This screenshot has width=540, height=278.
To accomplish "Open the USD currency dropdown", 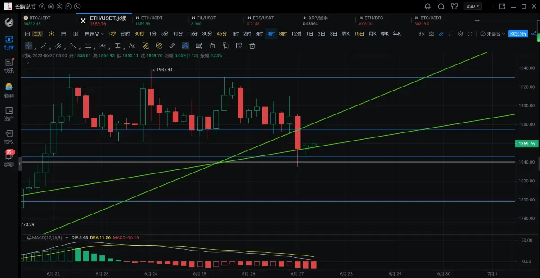I will tap(472, 6).
